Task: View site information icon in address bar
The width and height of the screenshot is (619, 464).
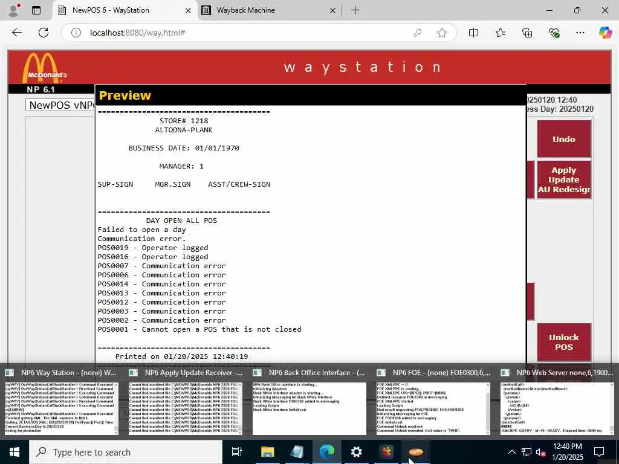Action: tap(76, 33)
